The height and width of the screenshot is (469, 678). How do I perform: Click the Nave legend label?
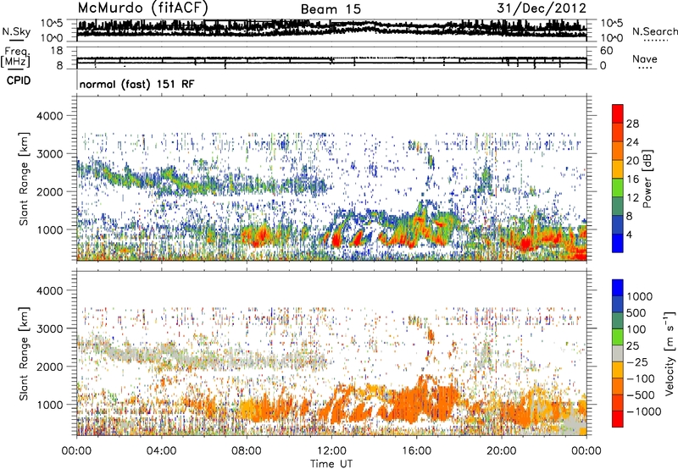(645, 58)
